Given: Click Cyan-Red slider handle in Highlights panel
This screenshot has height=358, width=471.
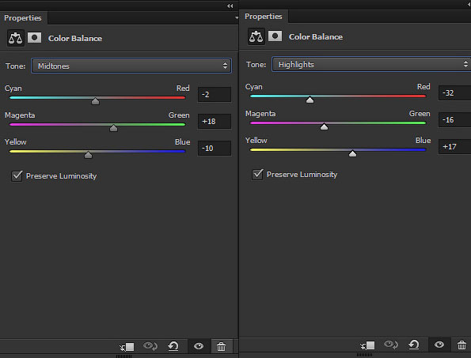Looking at the screenshot, I should pyautogui.click(x=310, y=100).
